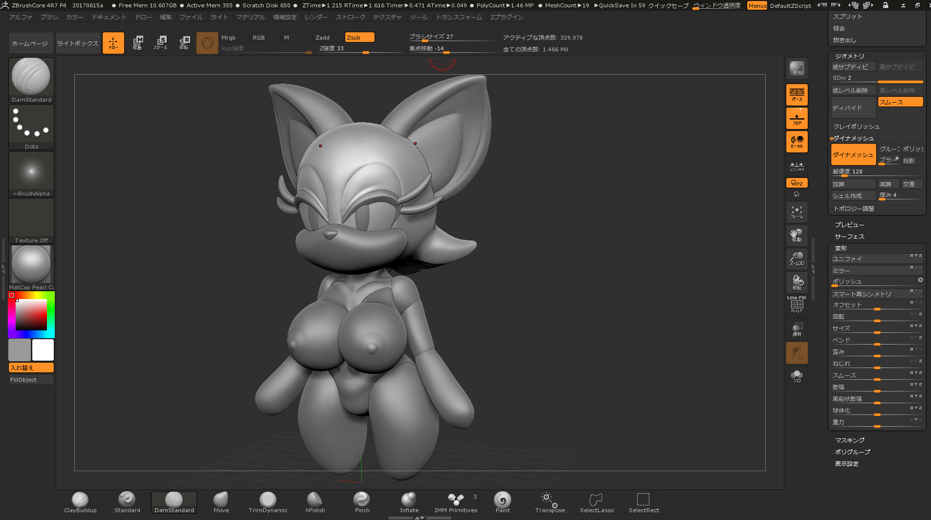Viewport: 931px width, 520px height.
Task: Open the MatCap Pearl material thumbnail
Action: (x=31, y=264)
